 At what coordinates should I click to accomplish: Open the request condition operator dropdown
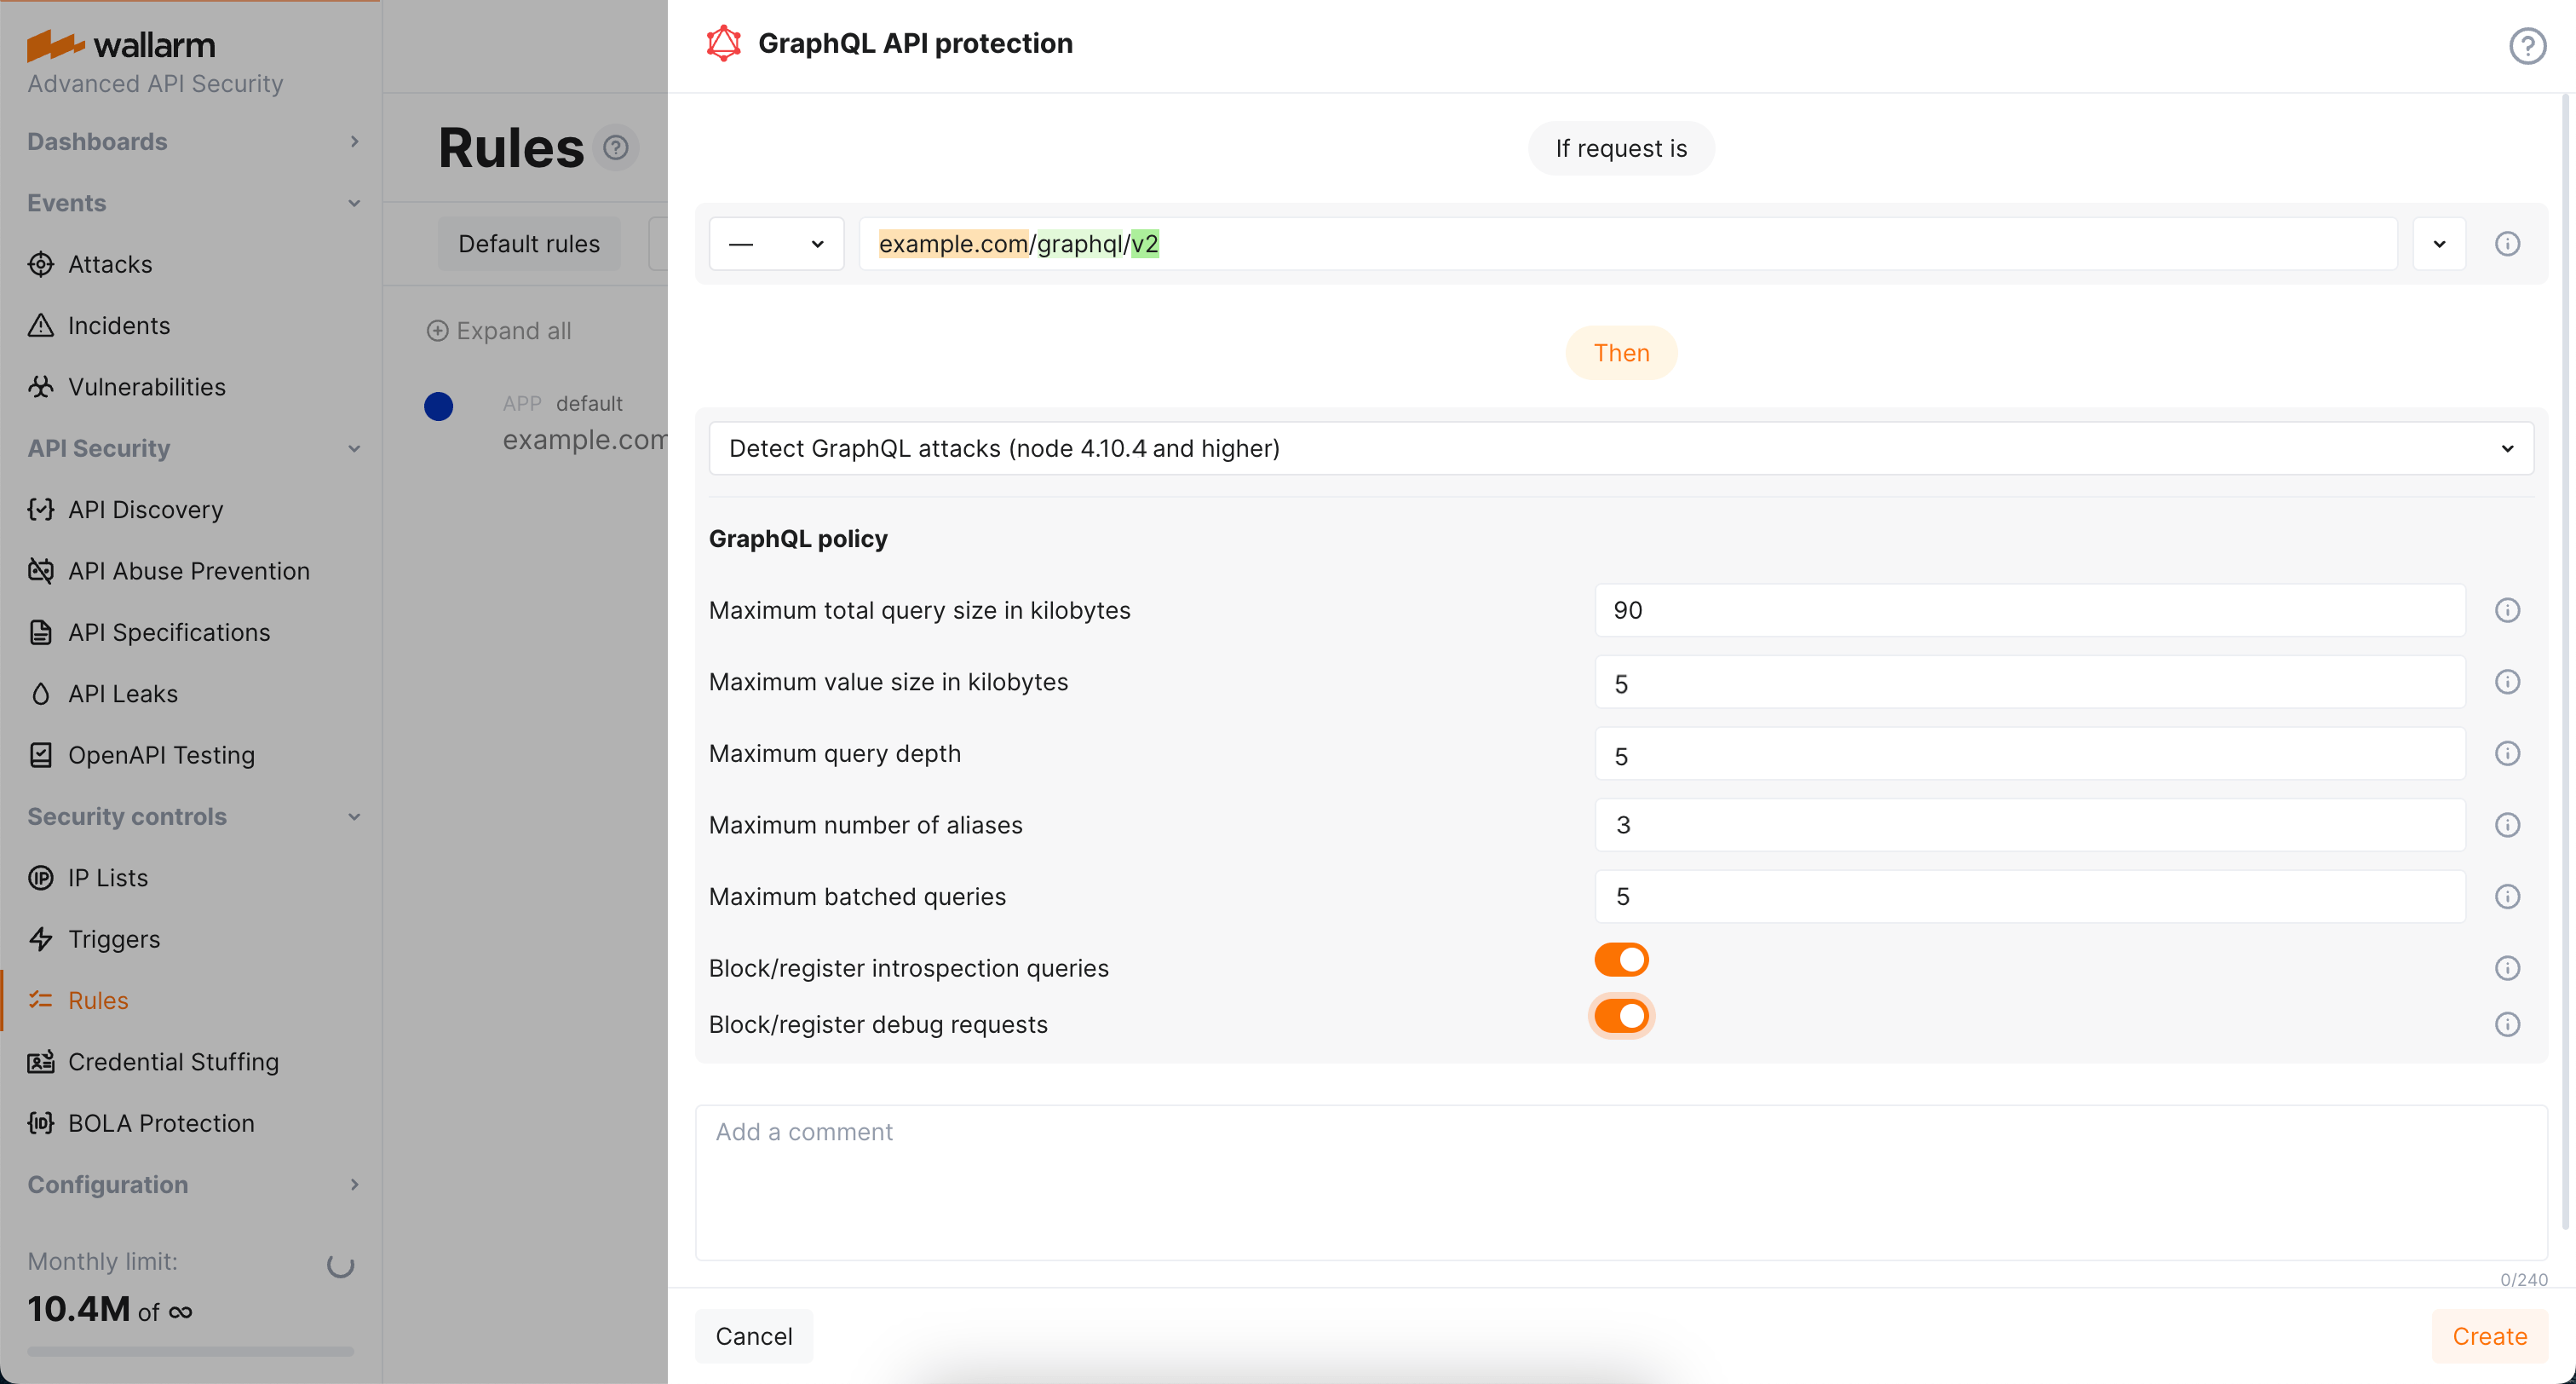click(x=776, y=243)
